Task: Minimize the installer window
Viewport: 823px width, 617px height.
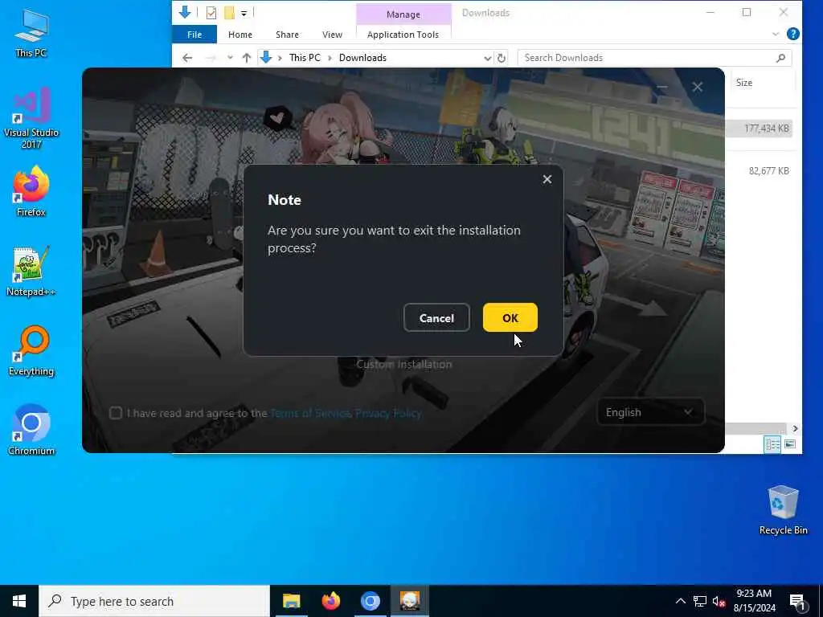Action: pos(662,87)
